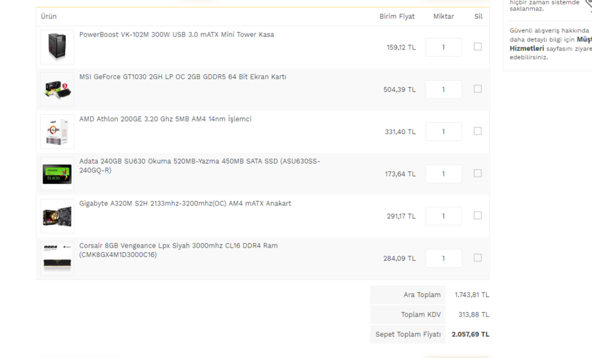592x358 pixels.
Task: Open MSI GeForce GT1030 2GH LP OC link
Action: point(183,76)
